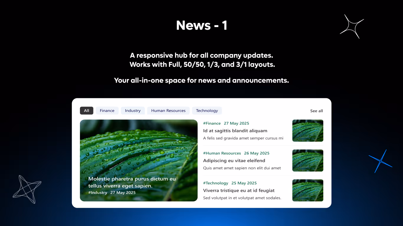Click the #Human Resources hashtag label
Screen dimensions: 403x226
click(222, 153)
